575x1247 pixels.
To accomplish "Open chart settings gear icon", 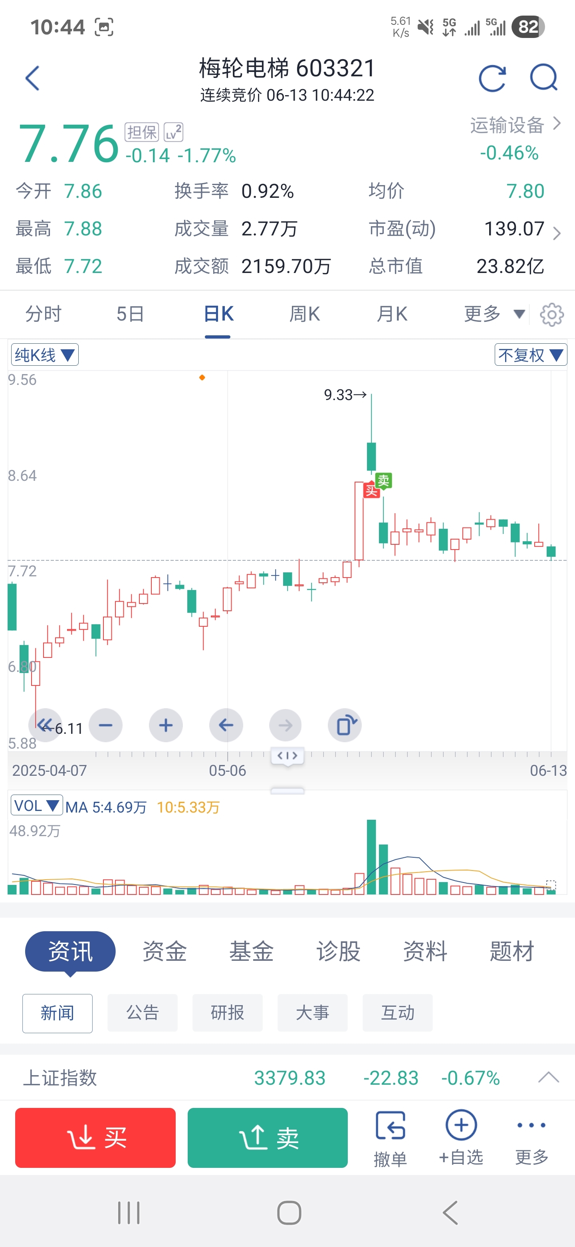I will tap(552, 315).
